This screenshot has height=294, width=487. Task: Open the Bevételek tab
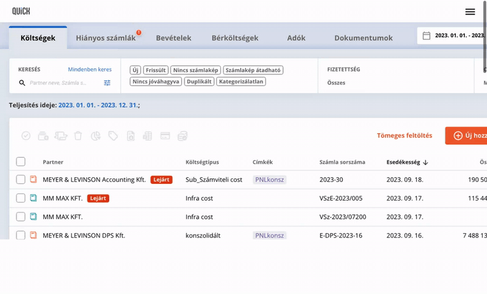click(x=173, y=38)
